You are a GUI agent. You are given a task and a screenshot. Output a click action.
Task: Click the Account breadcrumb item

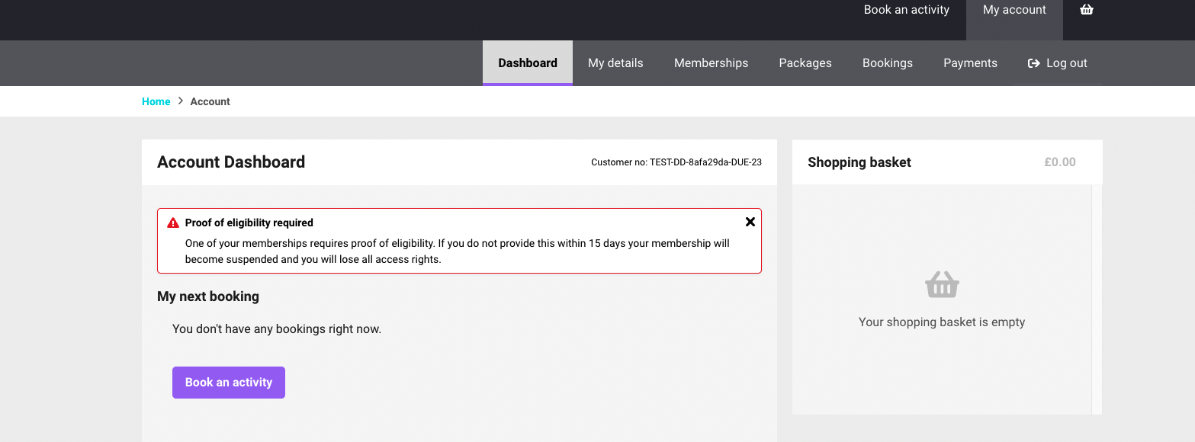tap(210, 101)
